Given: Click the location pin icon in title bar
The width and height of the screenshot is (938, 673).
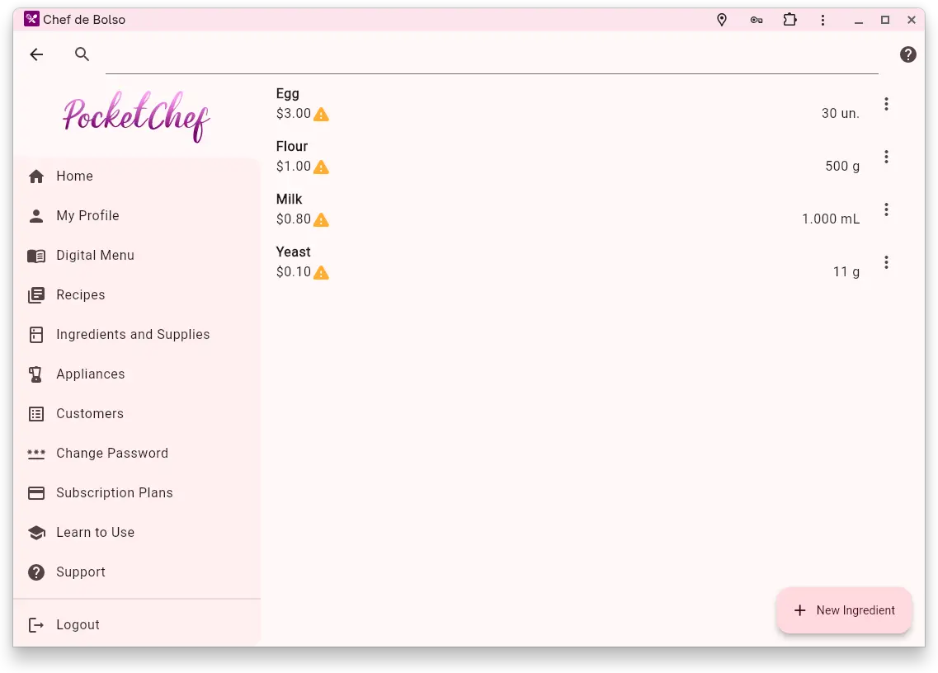Looking at the screenshot, I should tap(722, 20).
